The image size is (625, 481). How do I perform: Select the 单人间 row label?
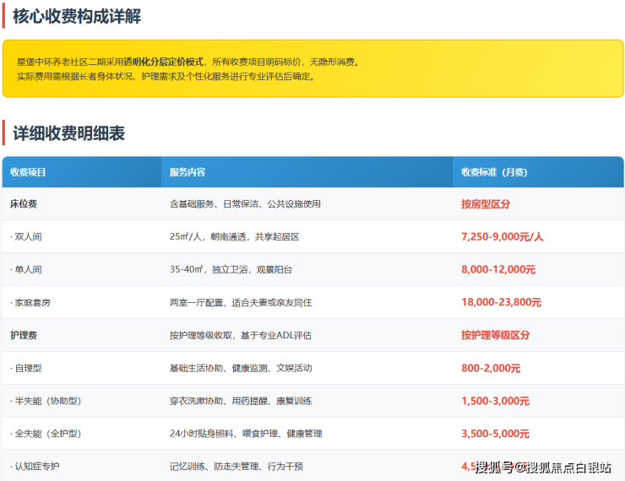(26, 270)
